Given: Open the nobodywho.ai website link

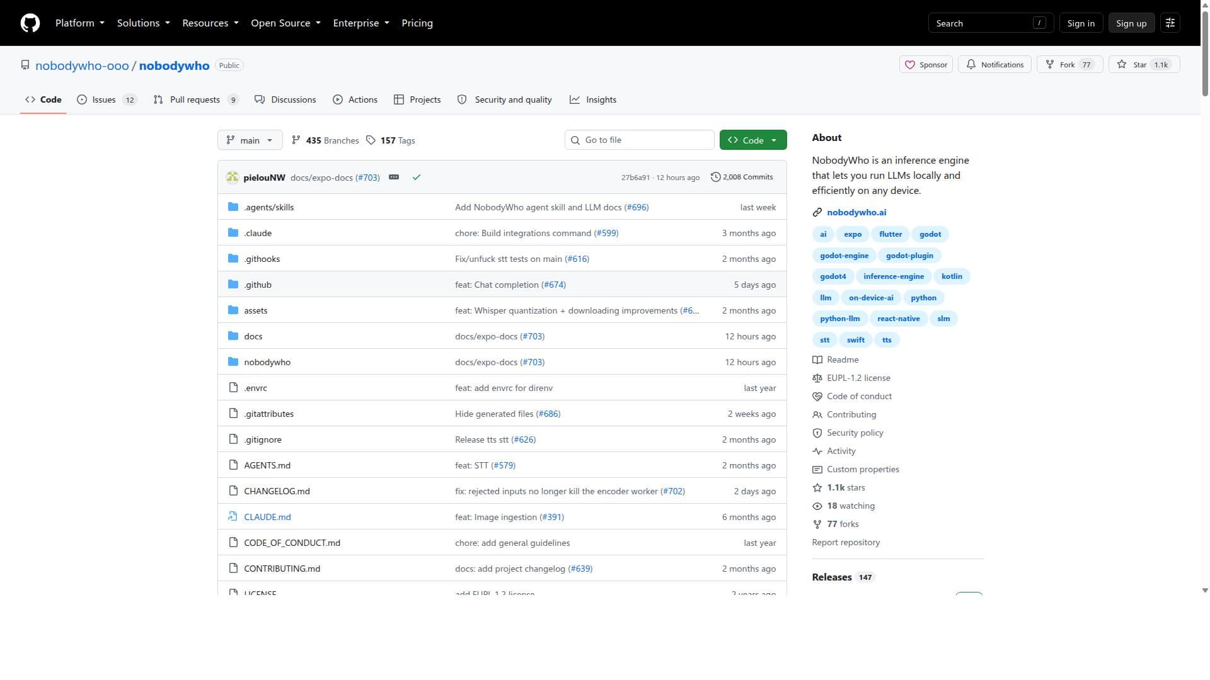Looking at the screenshot, I should click(856, 213).
